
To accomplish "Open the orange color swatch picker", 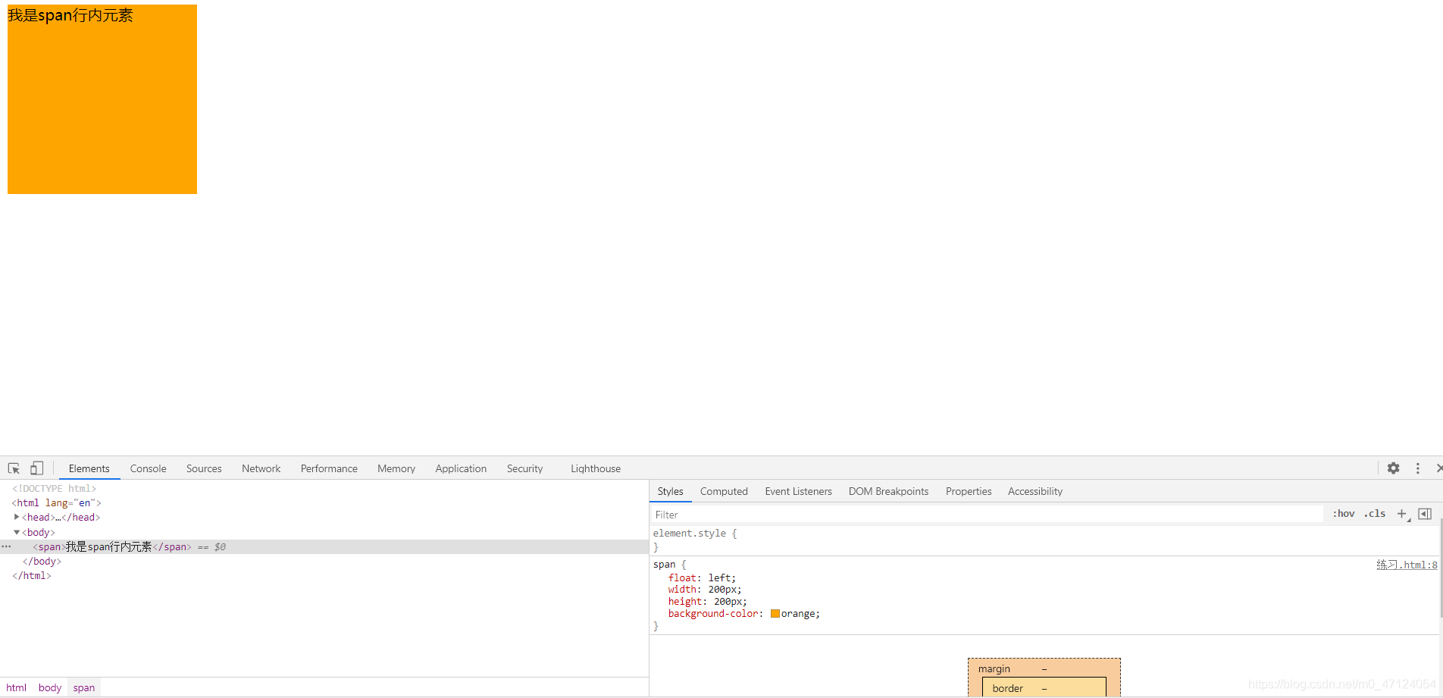I will point(775,614).
